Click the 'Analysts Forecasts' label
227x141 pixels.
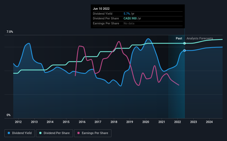click(x=200, y=38)
